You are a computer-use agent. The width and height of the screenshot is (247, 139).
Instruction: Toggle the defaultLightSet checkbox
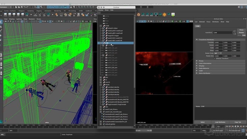103,124
